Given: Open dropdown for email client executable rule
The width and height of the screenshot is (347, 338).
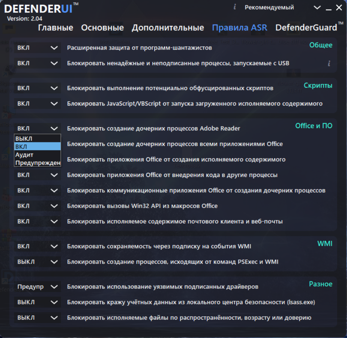Looking at the screenshot, I should point(38,222).
